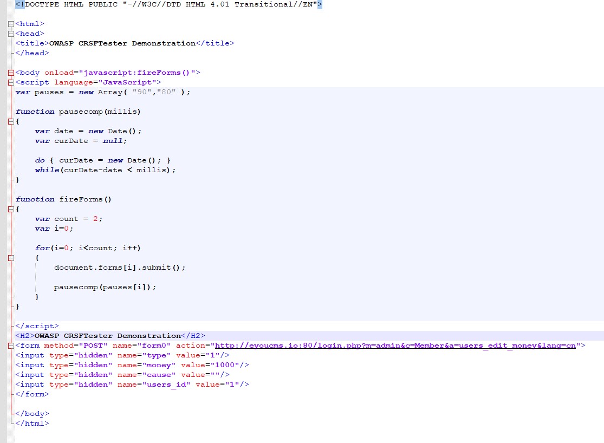The image size is (604, 443).
Task: Collapse the <body onload> fold marker
Action: pos(11,73)
